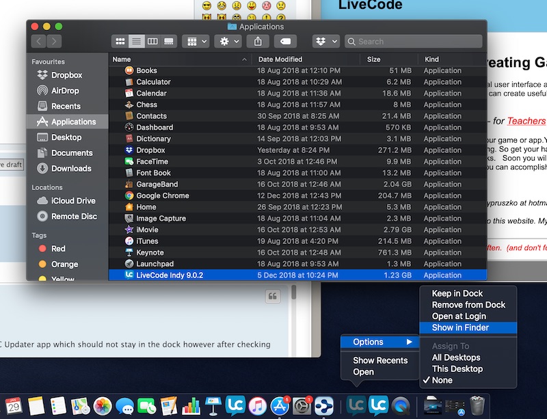Switch Finder to column view
Image resolution: width=547 pixels, height=419 pixels.
tap(152, 41)
